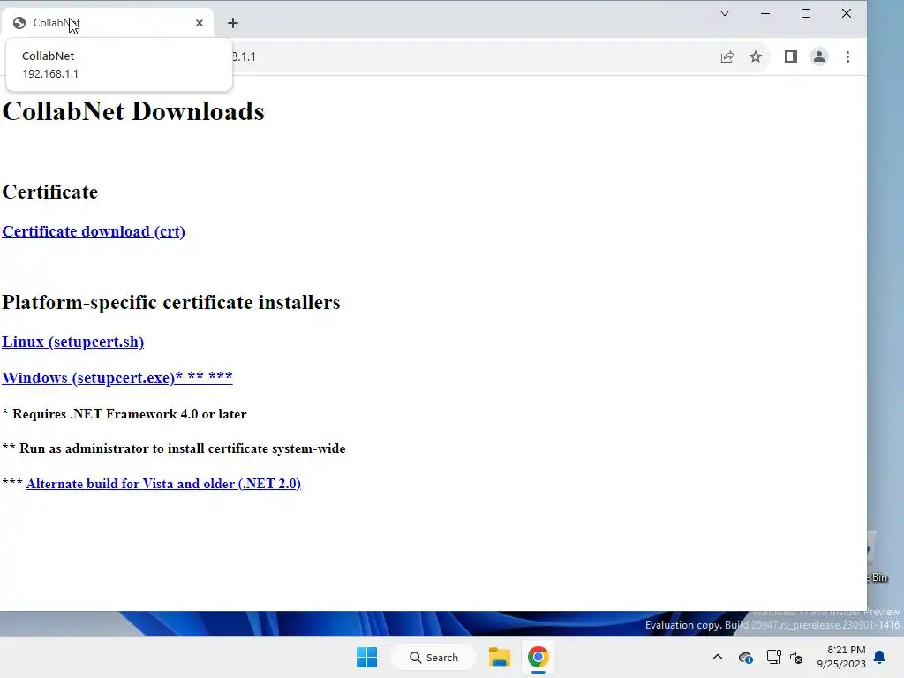Image resolution: width=904 pixels, height=678 pixels.
Task: Open Linux (setupcert.sh) link
Action: [72, 342]
